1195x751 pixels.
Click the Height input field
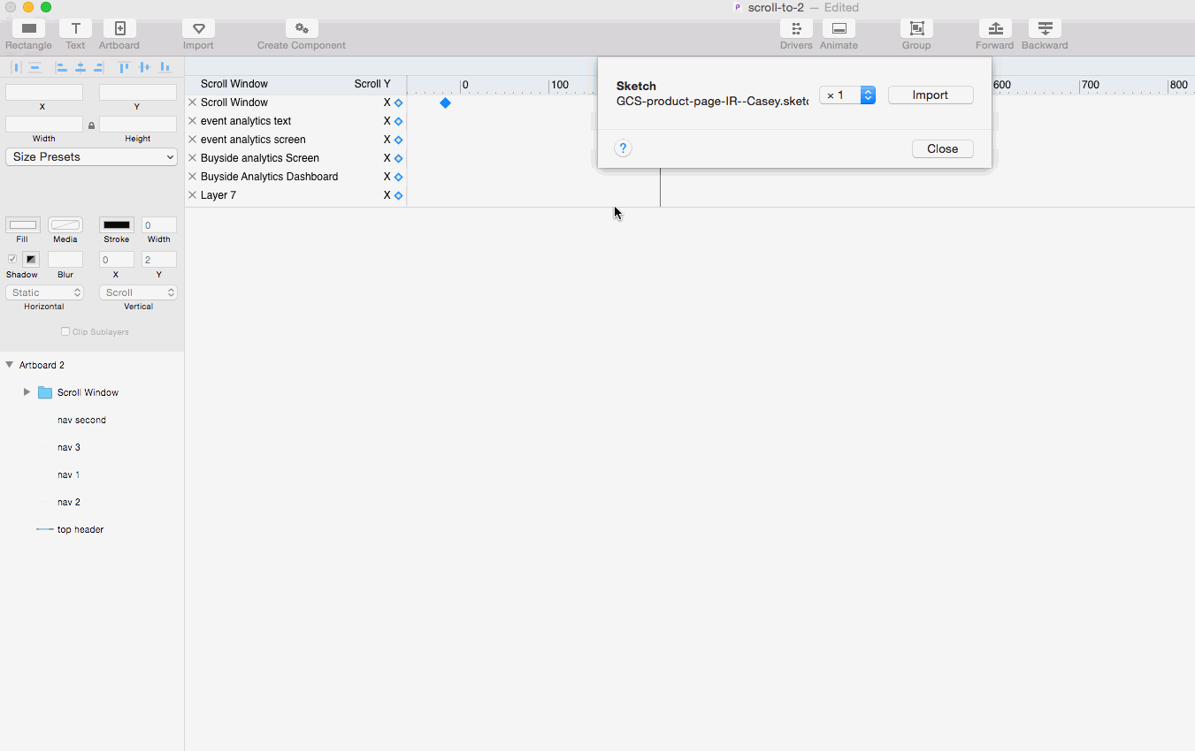[x=138, y=125]
